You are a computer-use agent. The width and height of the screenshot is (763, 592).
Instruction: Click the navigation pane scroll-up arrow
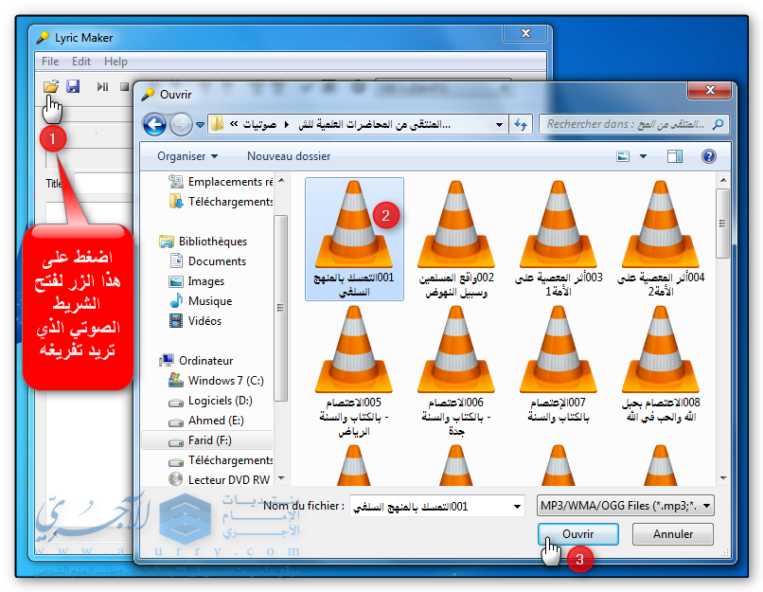[x=281, y=181]
